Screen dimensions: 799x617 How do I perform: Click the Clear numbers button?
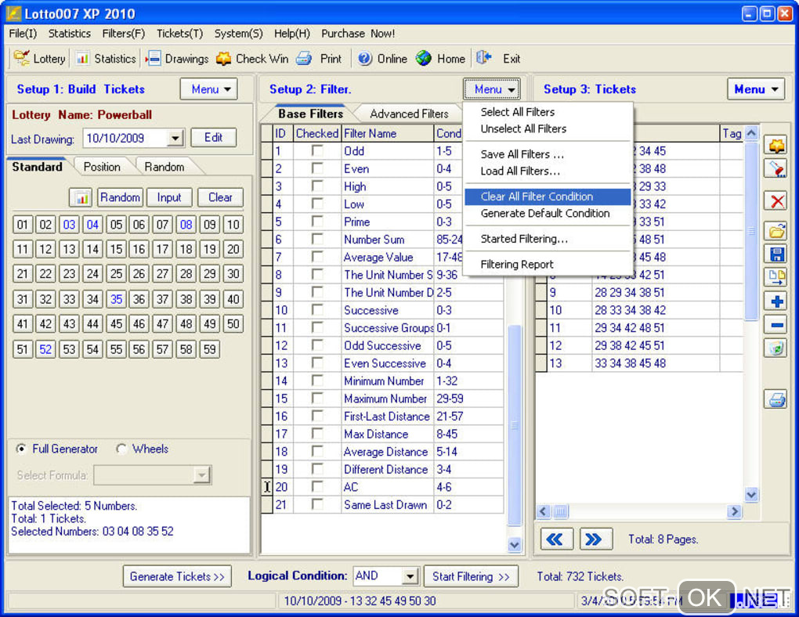click(x=220, y=197)
